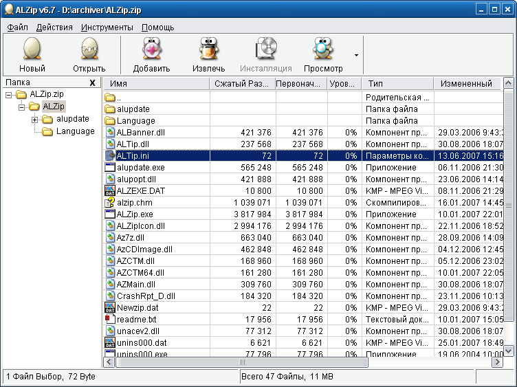Click the Извлечь toolbar icon

click(x=208, y=50)
